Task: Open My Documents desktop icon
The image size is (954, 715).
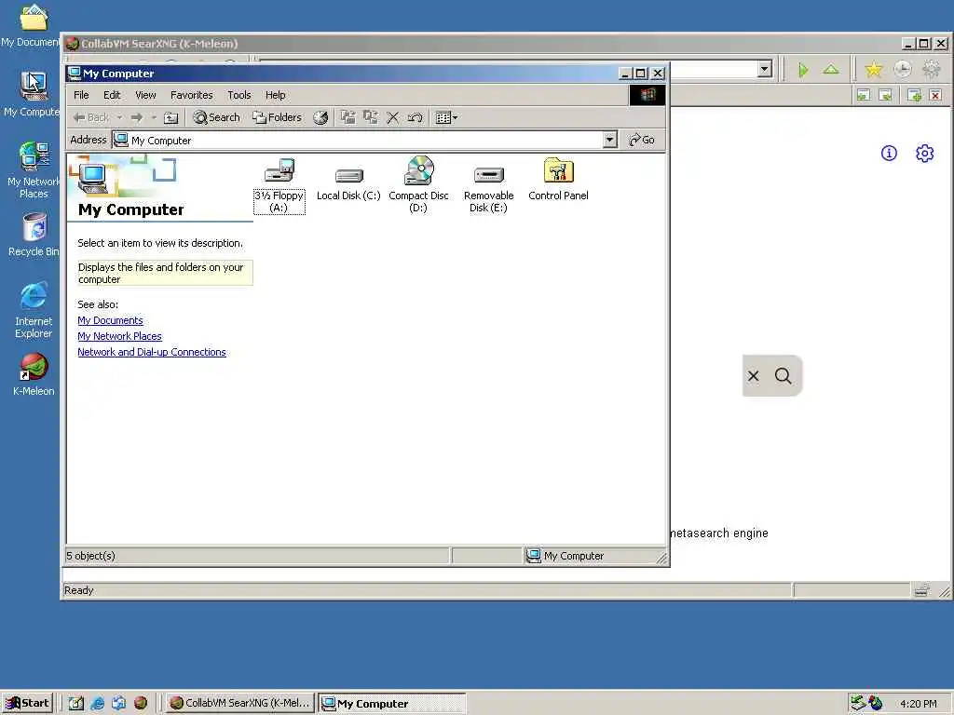Action: (x=31, y=25)
